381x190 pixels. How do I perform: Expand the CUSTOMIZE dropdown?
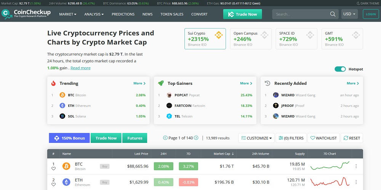coord(257,138)
